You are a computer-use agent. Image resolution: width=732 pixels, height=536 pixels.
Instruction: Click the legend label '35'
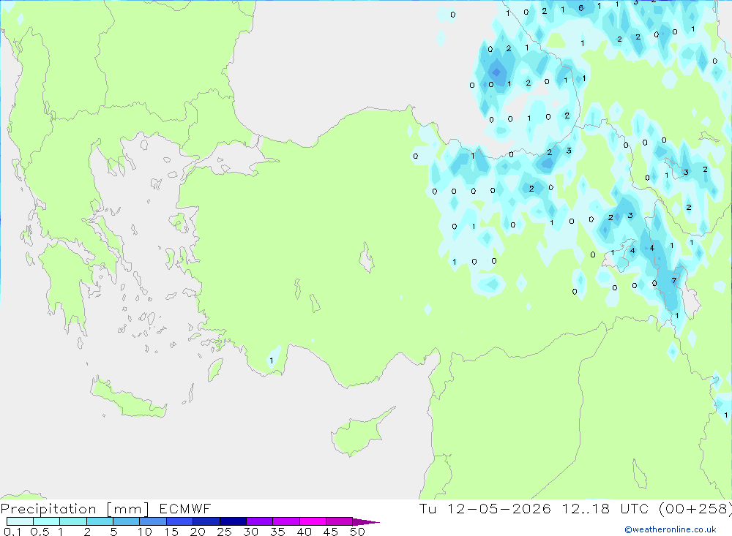[x=277, y=532]
